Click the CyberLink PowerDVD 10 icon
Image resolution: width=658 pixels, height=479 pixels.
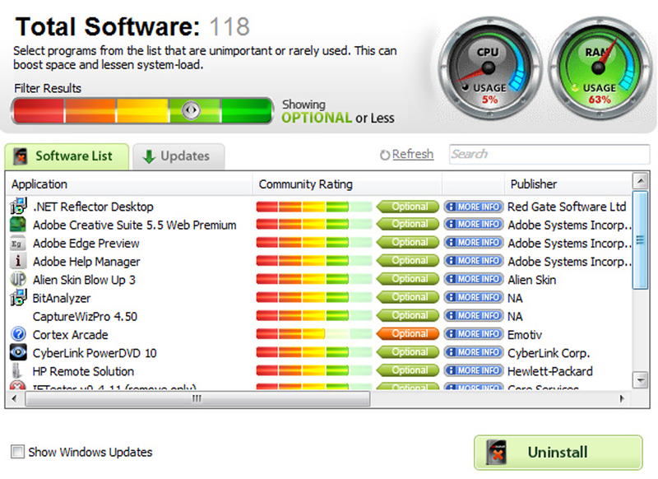(18, 352)
